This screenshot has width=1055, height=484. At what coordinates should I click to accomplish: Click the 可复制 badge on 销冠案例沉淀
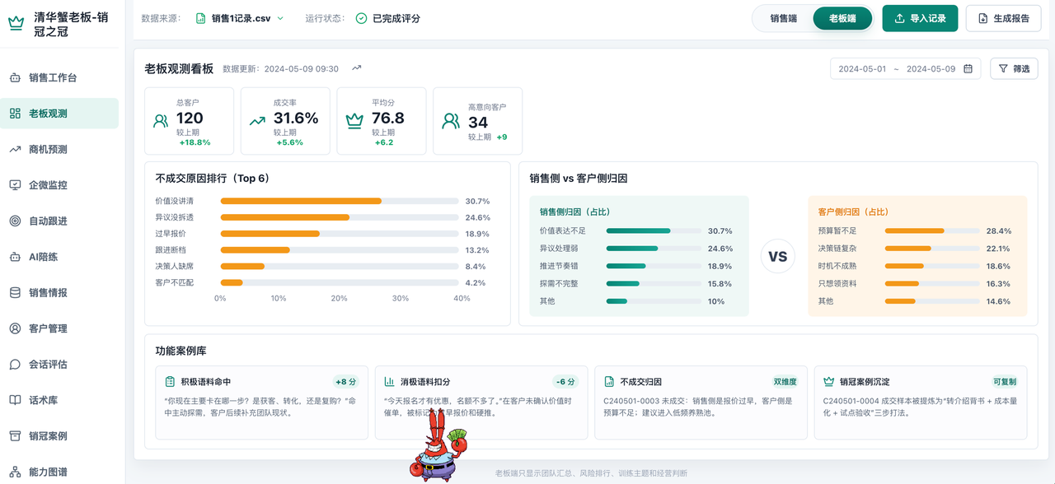point(1005,382)
